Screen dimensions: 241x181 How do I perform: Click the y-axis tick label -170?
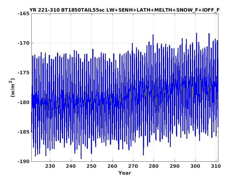click(23, 43)
